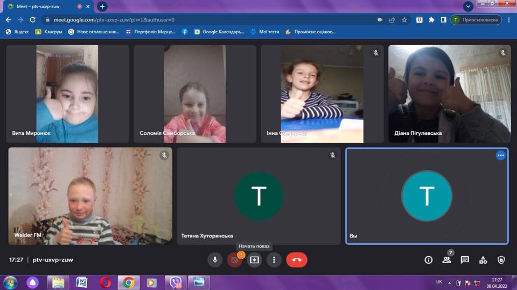Open host controls shield icon
This screenshot has height=290, width=517.
pyautogui.click(x=501, y=260)
